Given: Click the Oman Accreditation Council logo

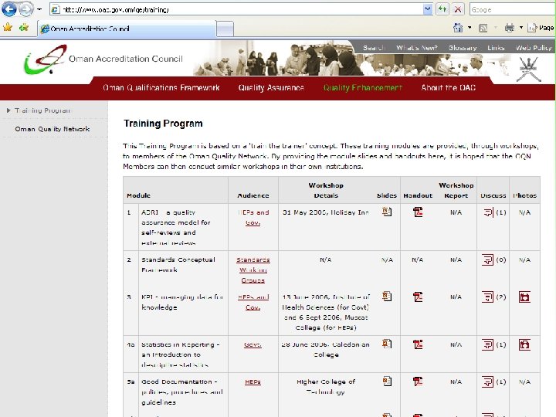Looking at the screenshot, I should (x=103, y=59).
